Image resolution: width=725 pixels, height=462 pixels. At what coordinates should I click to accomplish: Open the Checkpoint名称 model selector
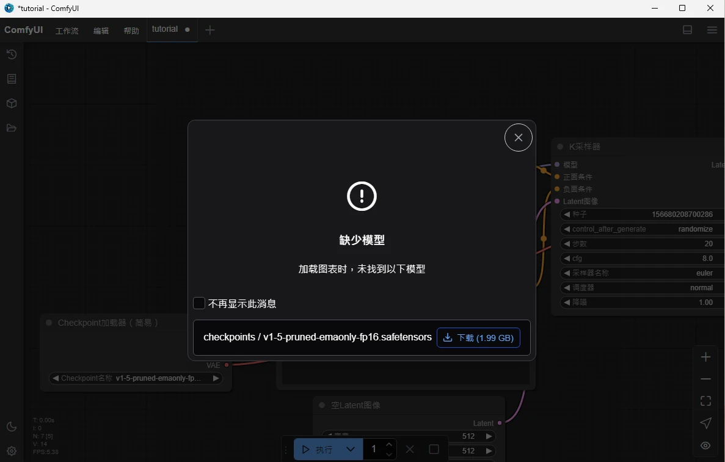pyautogui.click(x=136, y=378)
